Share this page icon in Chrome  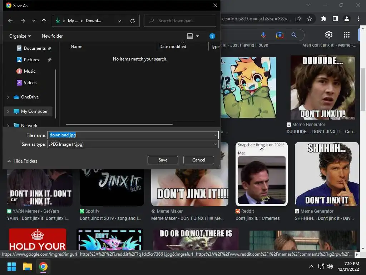pos(298,19)
